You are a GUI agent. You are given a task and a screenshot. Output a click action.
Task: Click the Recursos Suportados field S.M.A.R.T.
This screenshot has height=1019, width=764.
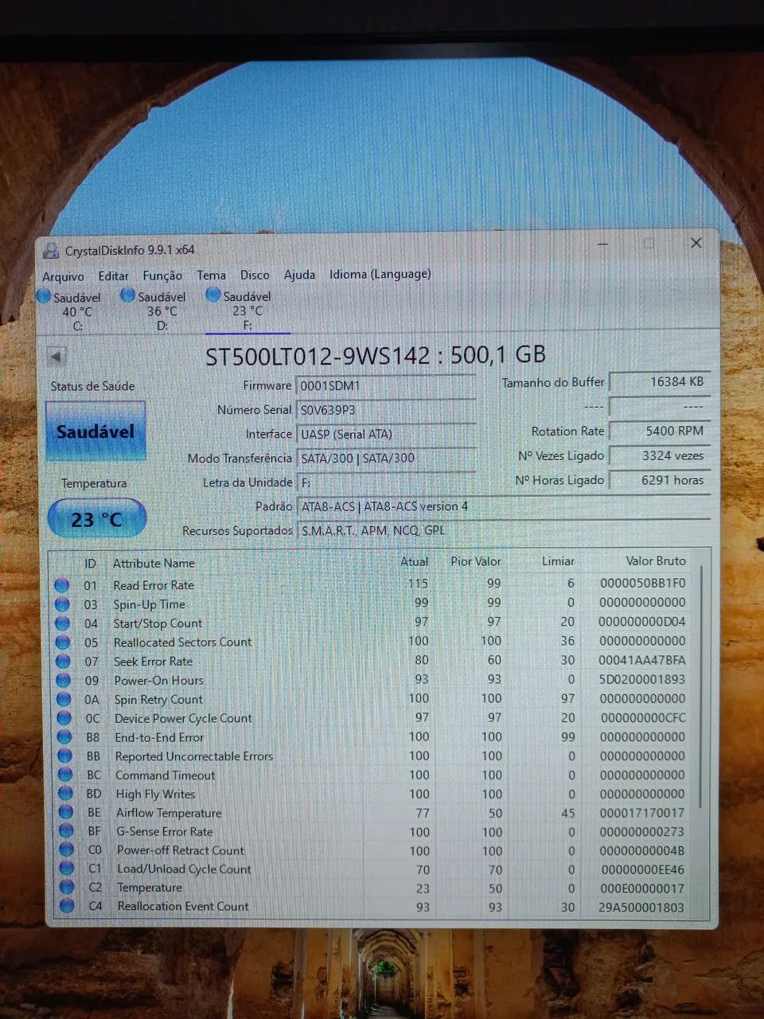pos(503,530)
